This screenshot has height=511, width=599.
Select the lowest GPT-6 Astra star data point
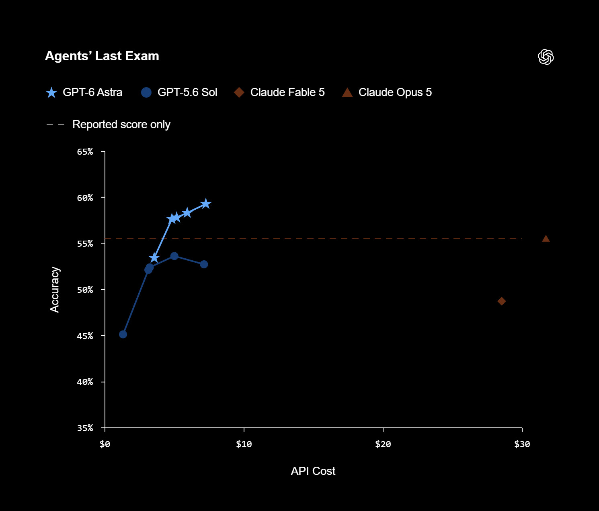pos(154,258)
